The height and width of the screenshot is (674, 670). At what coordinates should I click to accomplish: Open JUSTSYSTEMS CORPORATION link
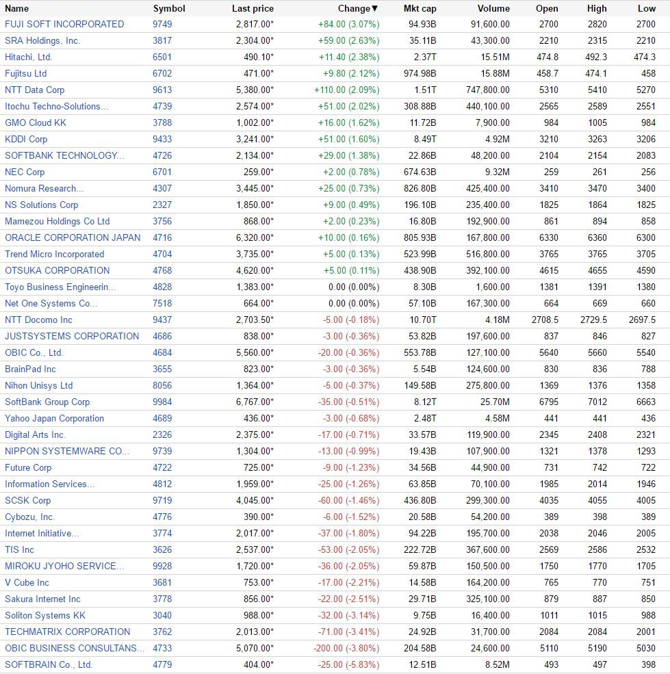click(x=72, y=336)
